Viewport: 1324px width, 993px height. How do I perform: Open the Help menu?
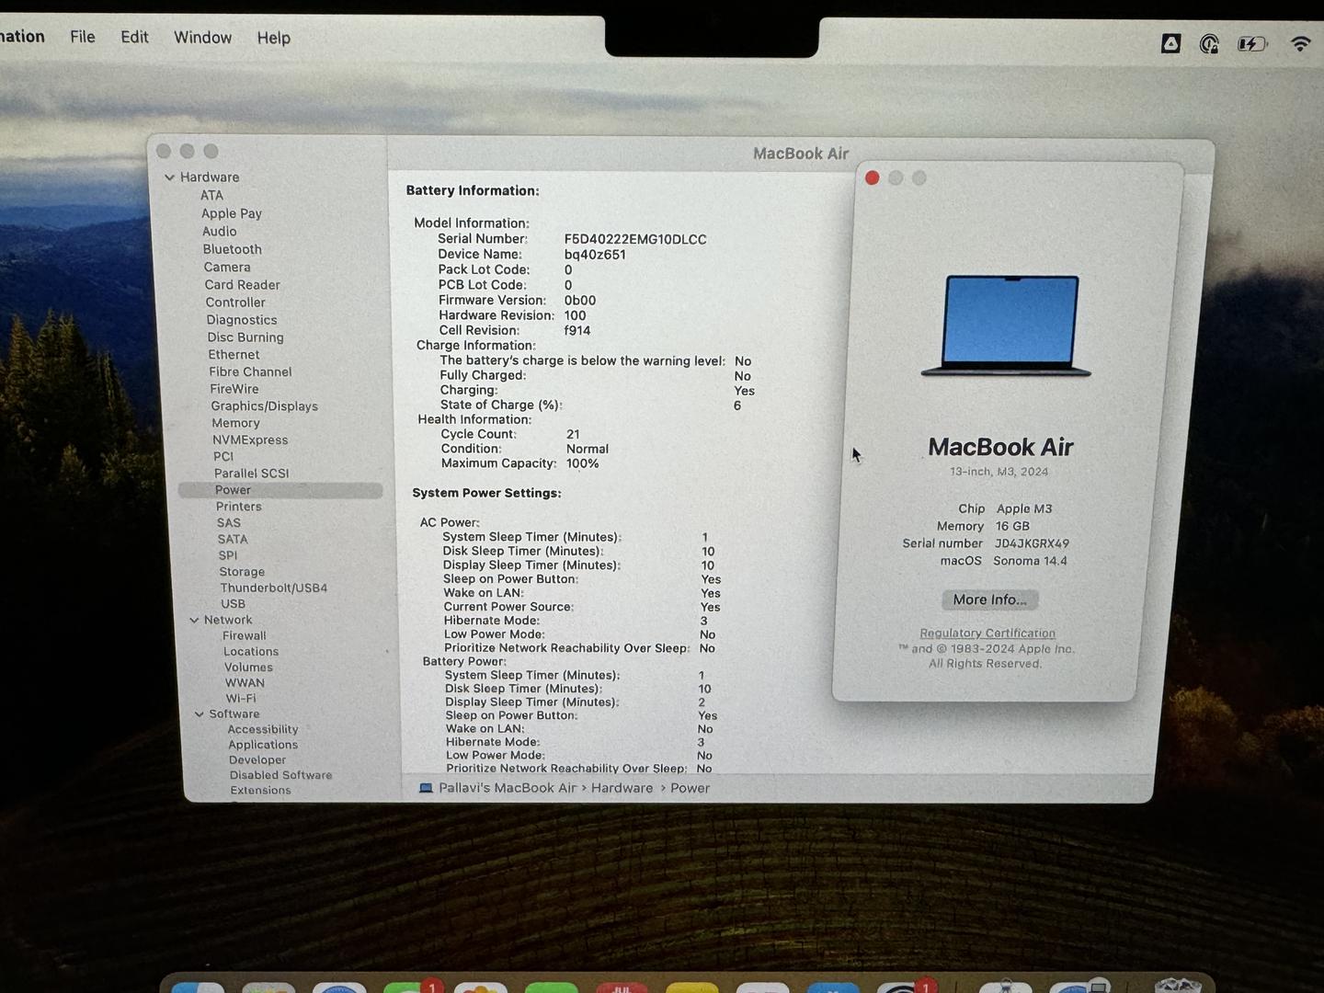click(x=273, y=38)
